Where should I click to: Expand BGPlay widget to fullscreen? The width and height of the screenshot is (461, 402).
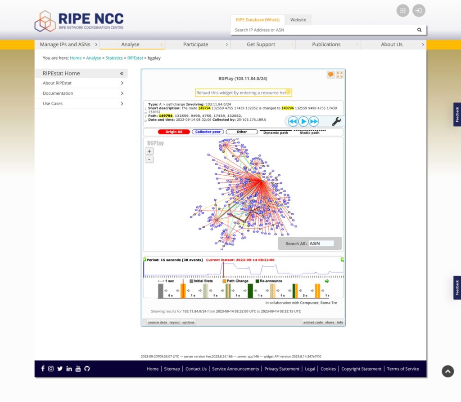pyautogui.click(x=339, y=75)
